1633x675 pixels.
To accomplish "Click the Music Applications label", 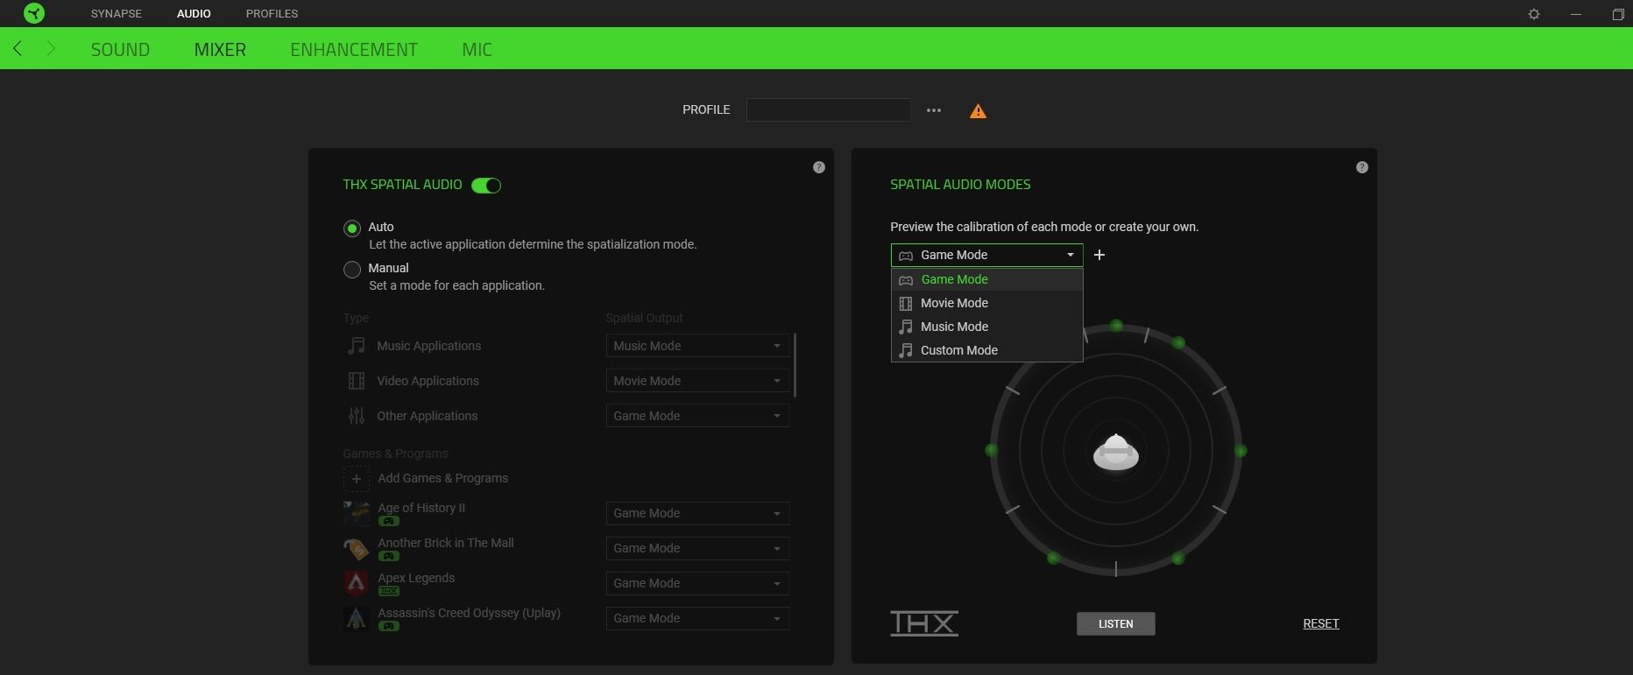I will [x=428, y=346].
